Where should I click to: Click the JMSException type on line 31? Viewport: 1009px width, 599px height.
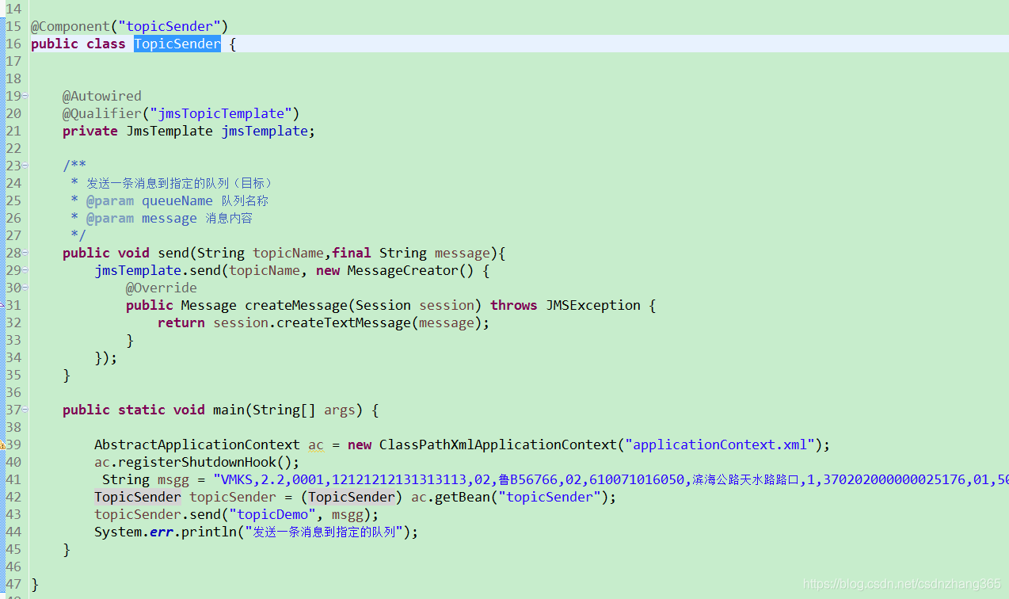pyautogui.click(x=593, y=305)
